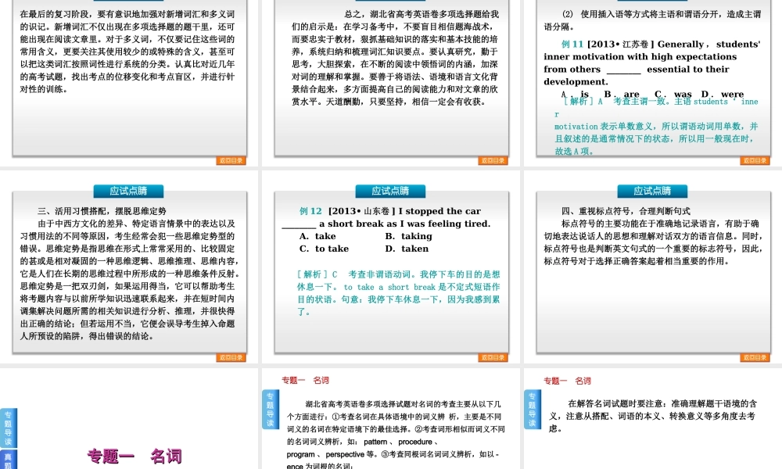This screenshot has height=469, width=782.
Task: Select the 应试点睛 header above 重视标点符号 slide
Action: click(652, 191)
